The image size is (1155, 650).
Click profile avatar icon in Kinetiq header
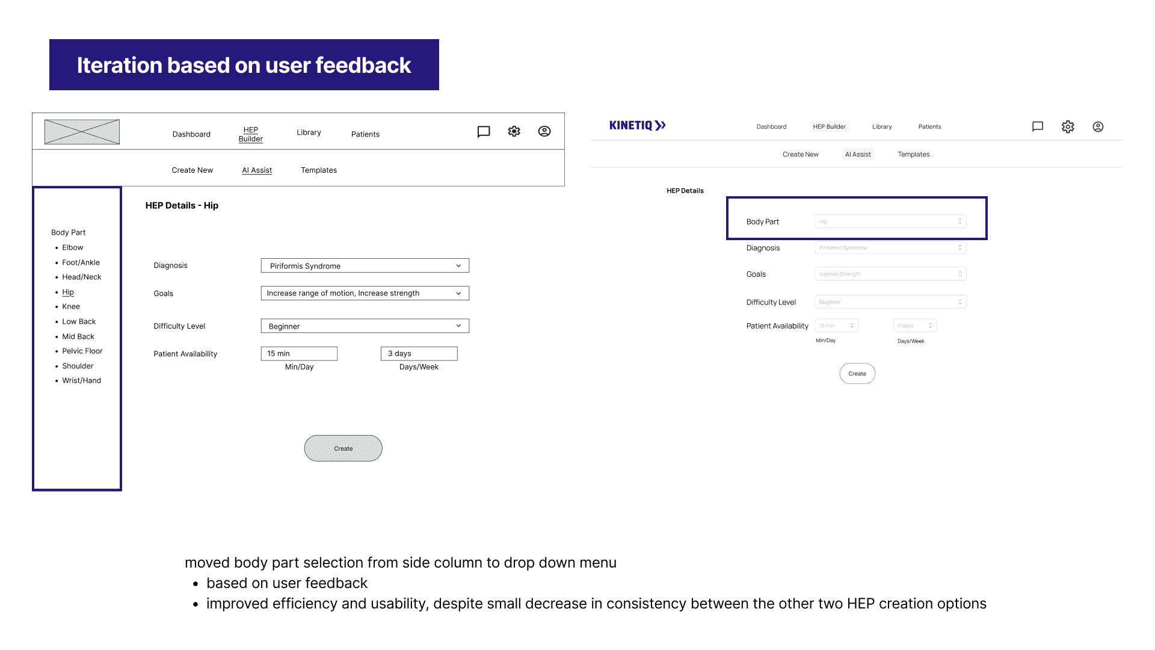[1098, 126]
